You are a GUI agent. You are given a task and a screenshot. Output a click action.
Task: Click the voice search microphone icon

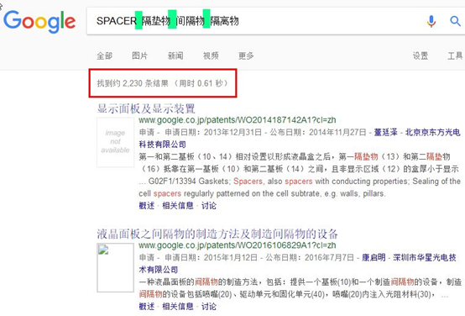click(x=431, y=21)
